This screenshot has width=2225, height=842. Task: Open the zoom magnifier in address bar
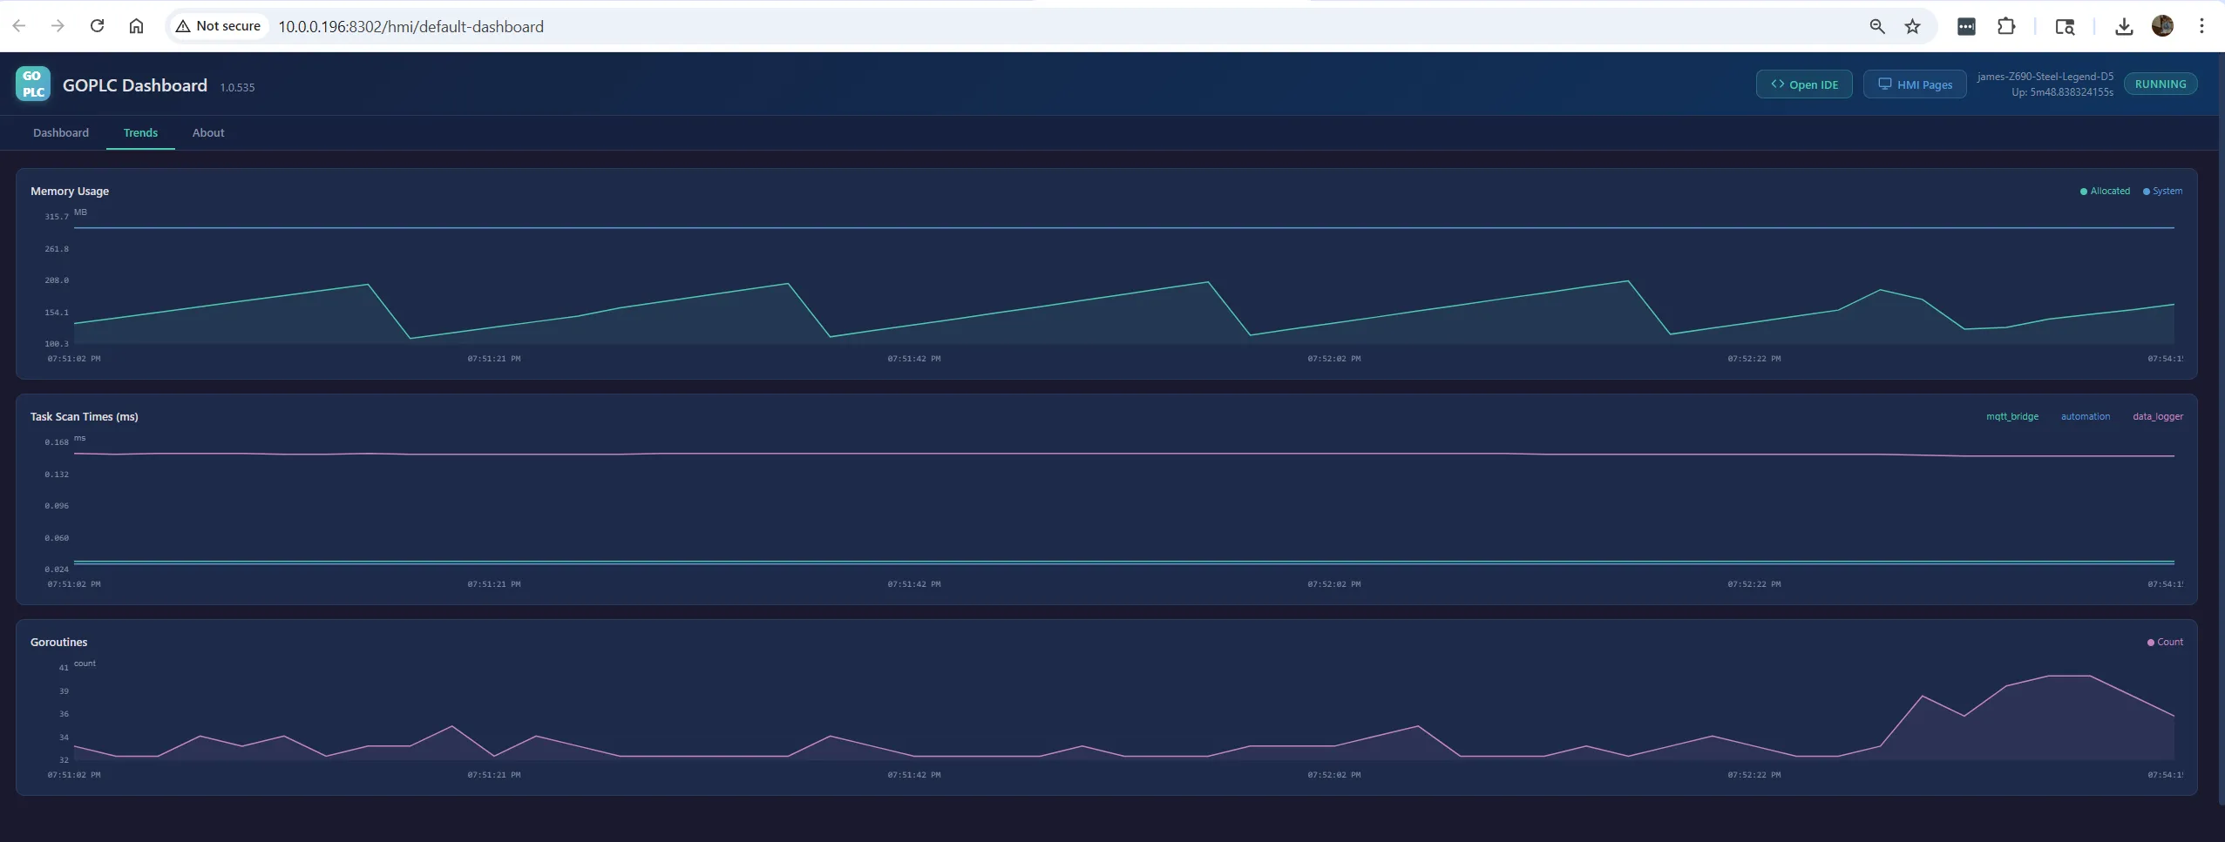(1877, 26)
